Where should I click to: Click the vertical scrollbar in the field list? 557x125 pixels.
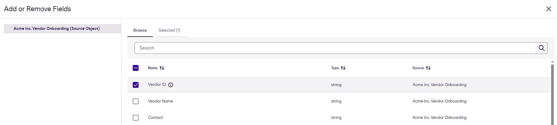[552, 94]
